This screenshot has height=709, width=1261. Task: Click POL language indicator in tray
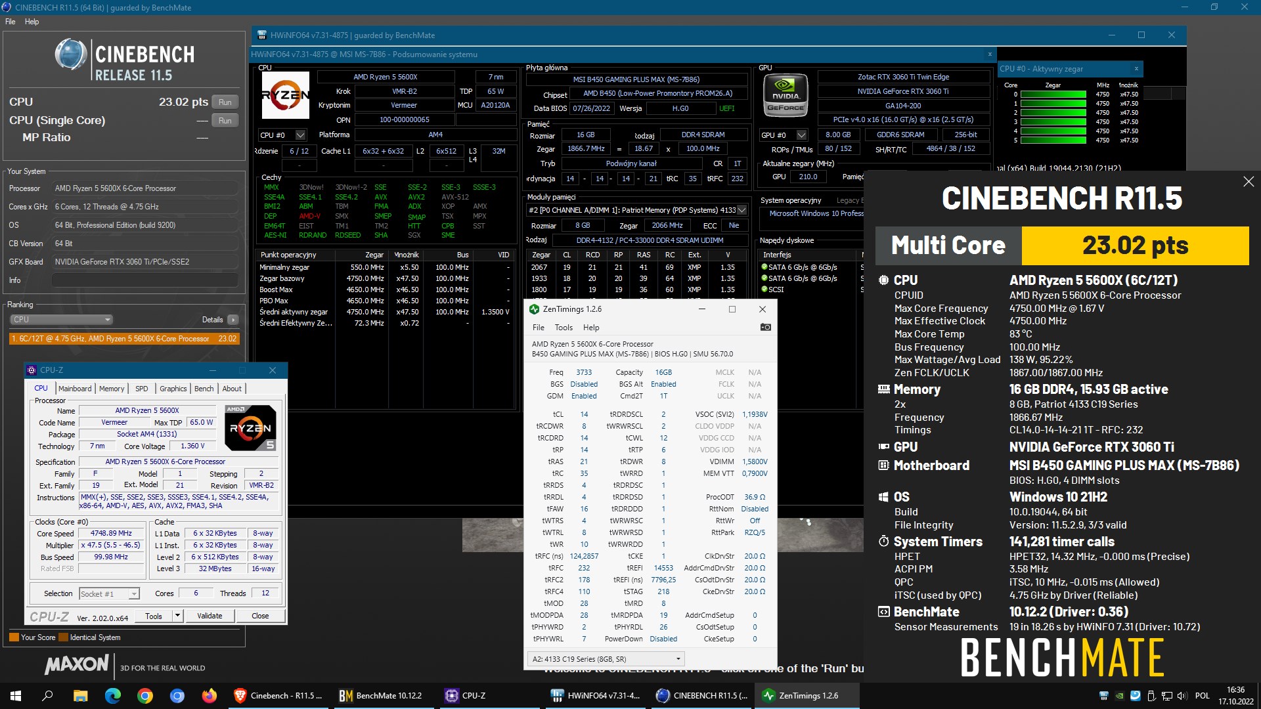point(1202,696)
